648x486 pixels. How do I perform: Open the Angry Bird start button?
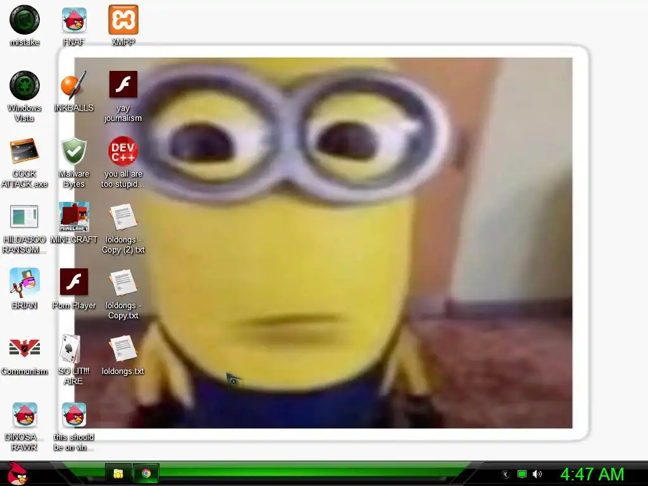click(x=17, y=473)
